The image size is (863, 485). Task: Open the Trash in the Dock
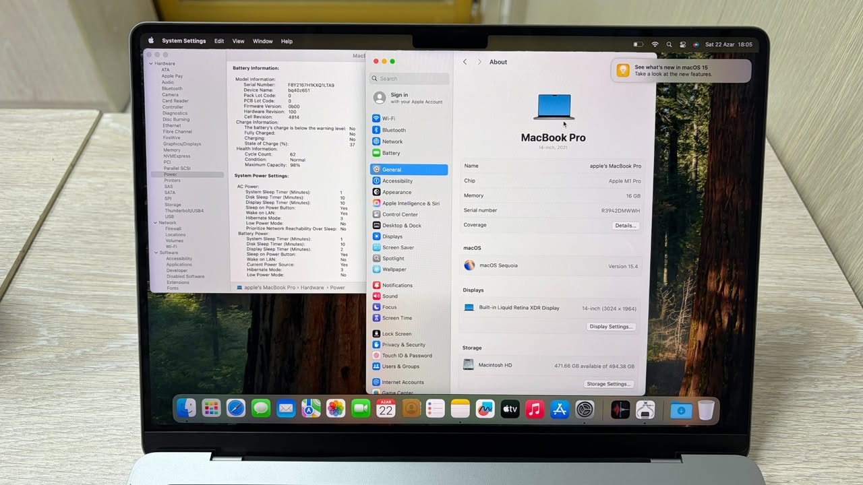pos(706,410)
